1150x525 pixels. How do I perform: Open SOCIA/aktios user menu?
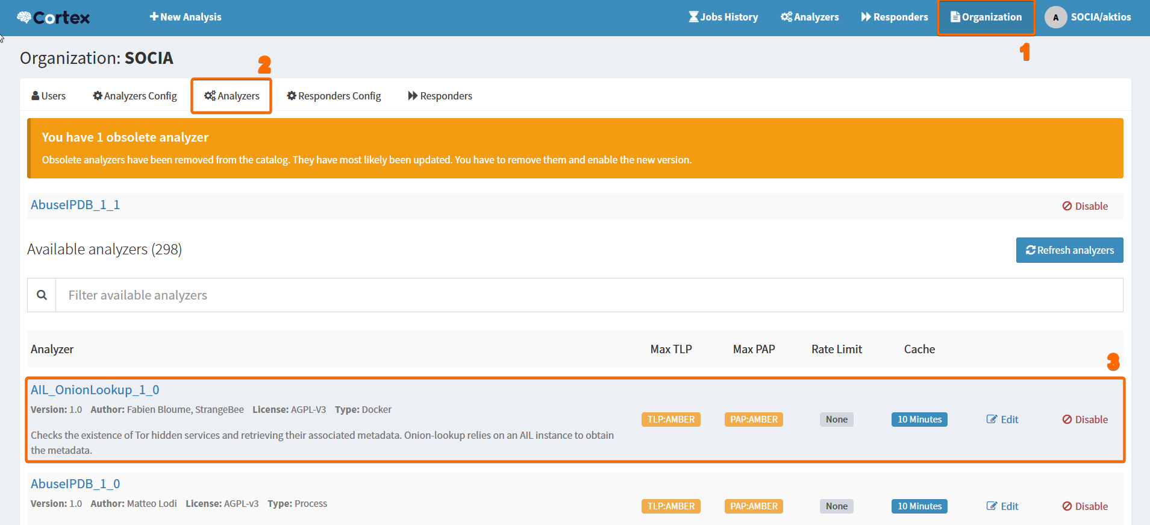coord(1088,17)
